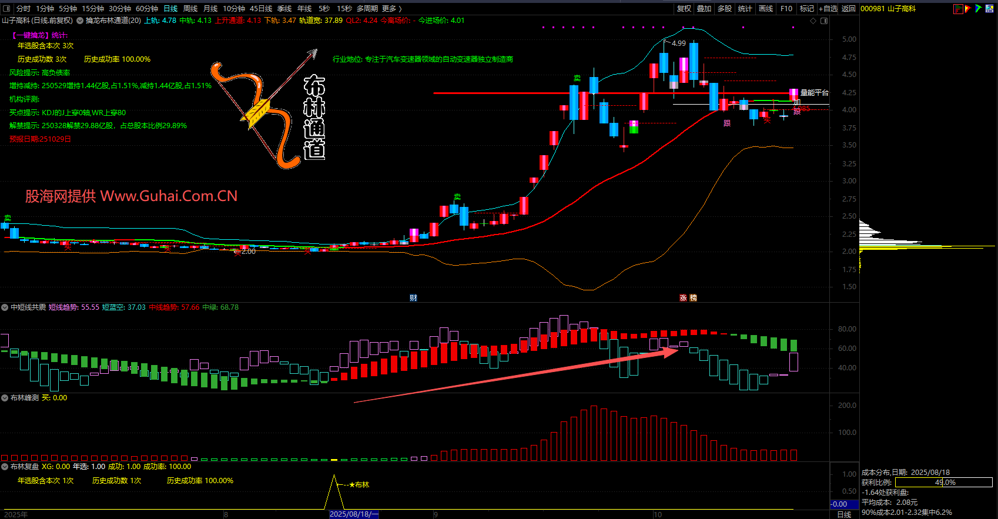998x519 pixels.
Task: Expand the 擒龙布林通道 indicator dropdown
Action: pyautogui.click(x=80, y=21)
